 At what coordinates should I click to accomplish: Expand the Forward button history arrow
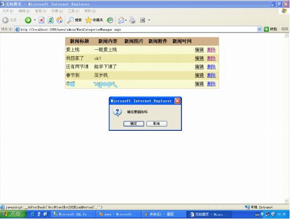35,20
